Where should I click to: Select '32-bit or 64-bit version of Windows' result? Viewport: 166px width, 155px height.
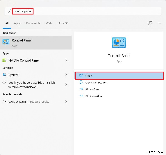pyautogui.click(x=36, y=85)
